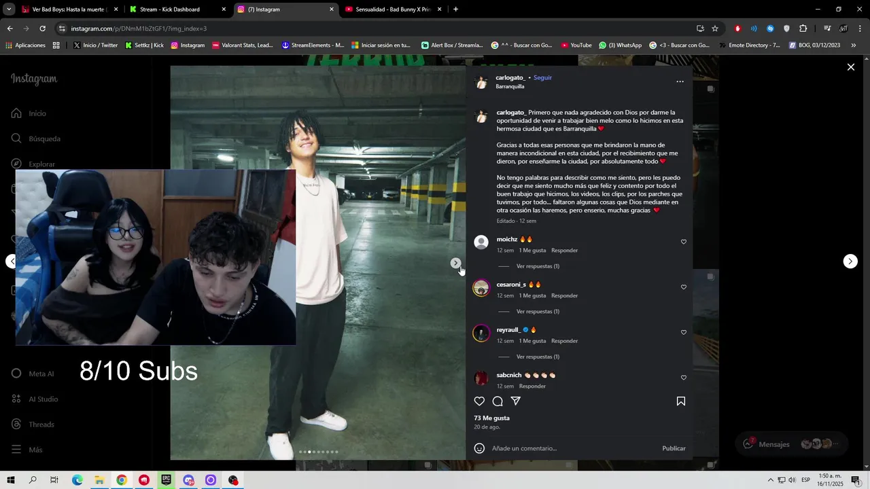Open Instagram Inicio in sidebar
Screen dimensions: 870x489
pyautogui.click(x=29, y=113)
